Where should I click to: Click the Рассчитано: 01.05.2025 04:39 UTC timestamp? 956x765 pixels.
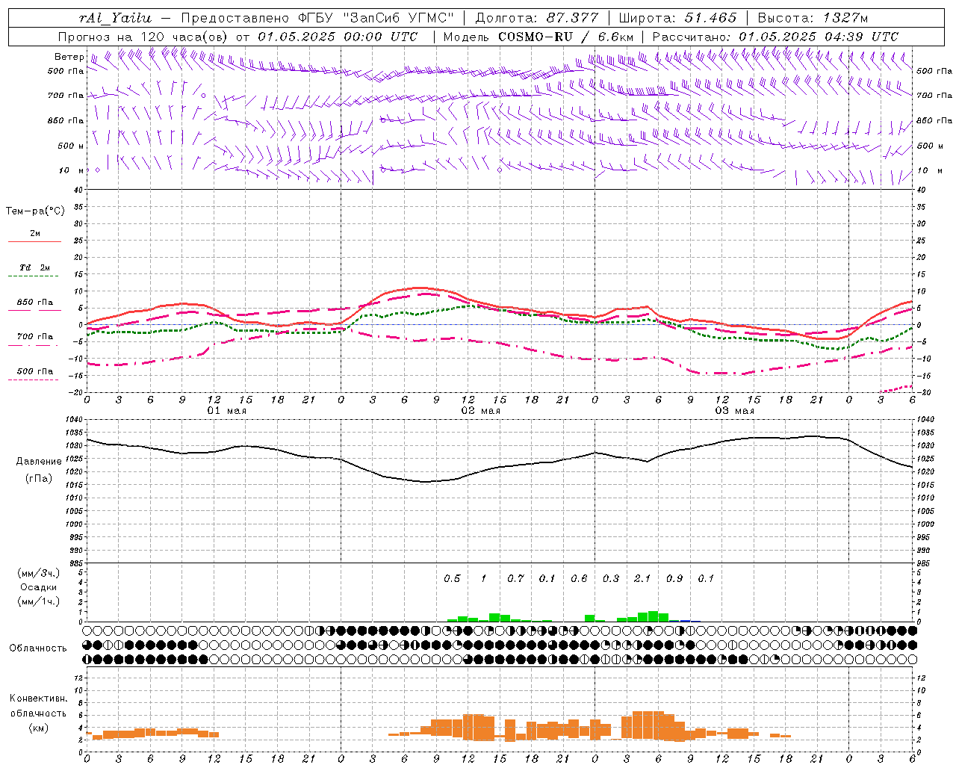[x=775, y=37]
